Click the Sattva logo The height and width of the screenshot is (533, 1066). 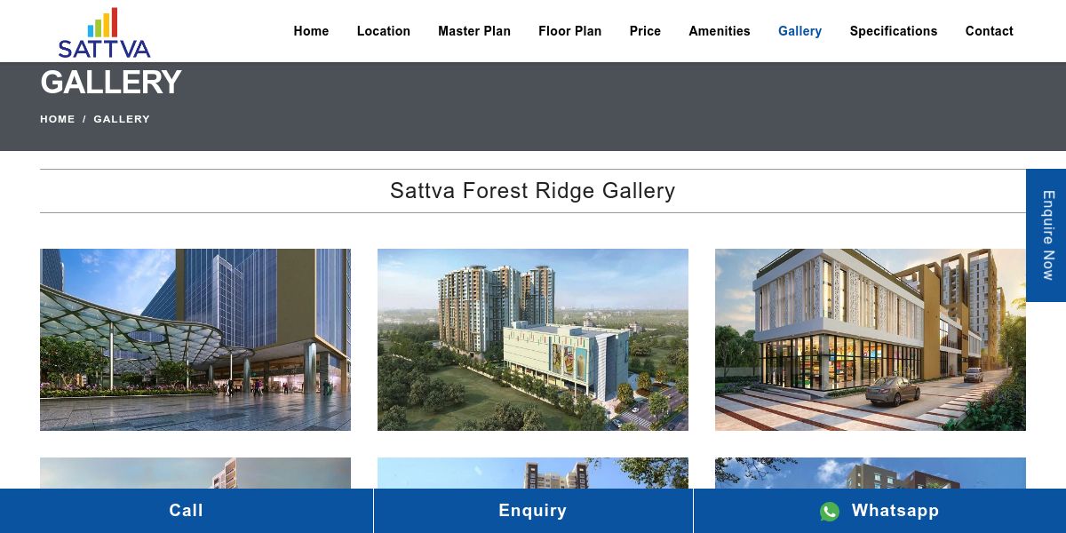(x=104, y=33)
